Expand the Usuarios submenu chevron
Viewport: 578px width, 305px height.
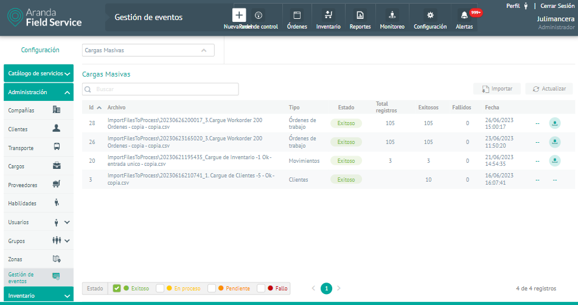67,222
